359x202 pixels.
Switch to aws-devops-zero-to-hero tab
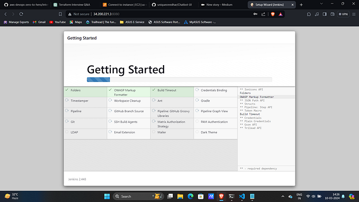(x=26, y=5)
